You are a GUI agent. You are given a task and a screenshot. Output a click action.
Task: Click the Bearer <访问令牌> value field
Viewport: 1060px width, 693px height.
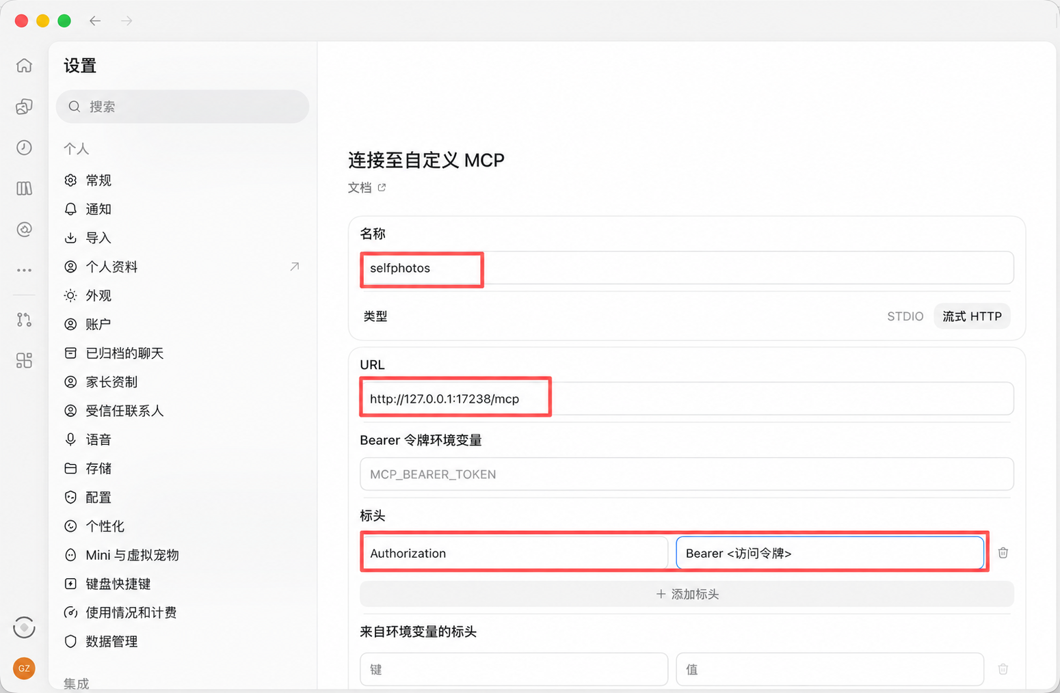click(x=830, y=553)
